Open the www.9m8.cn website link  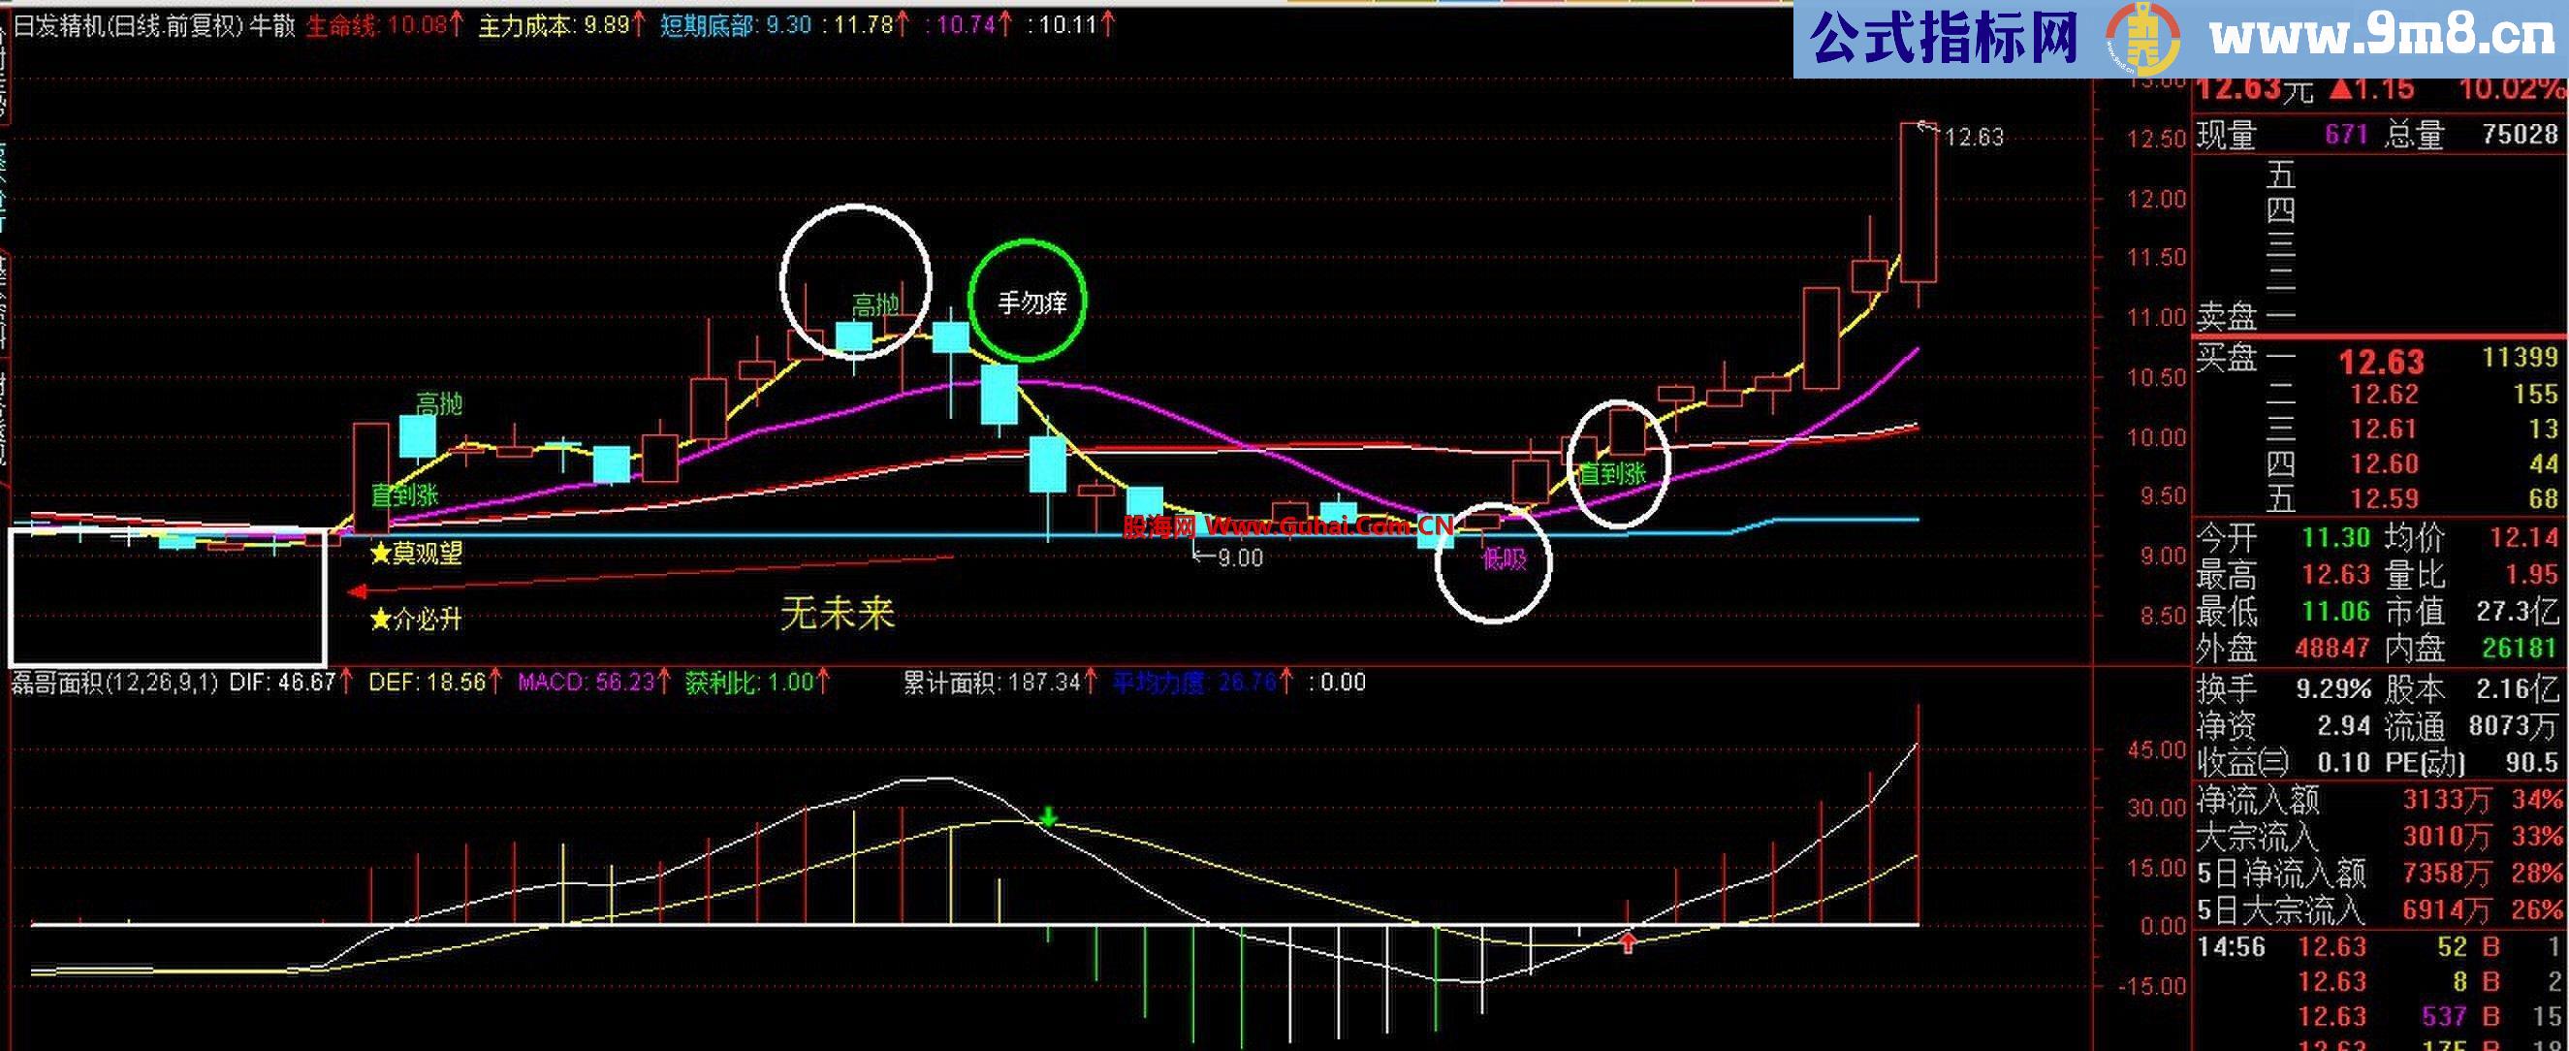2381,38
